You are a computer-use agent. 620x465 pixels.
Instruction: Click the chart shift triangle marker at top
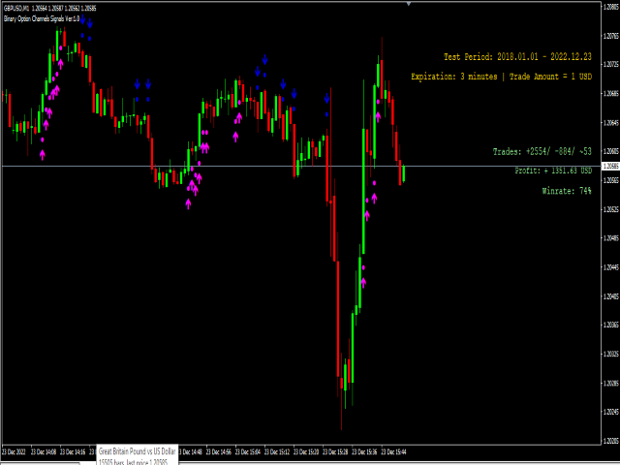tap(409, 4)
